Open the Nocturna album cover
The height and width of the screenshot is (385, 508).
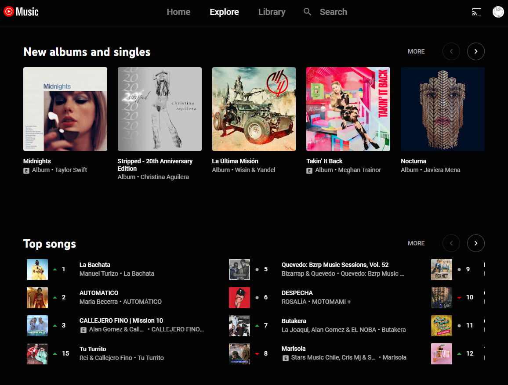point(443,109)
